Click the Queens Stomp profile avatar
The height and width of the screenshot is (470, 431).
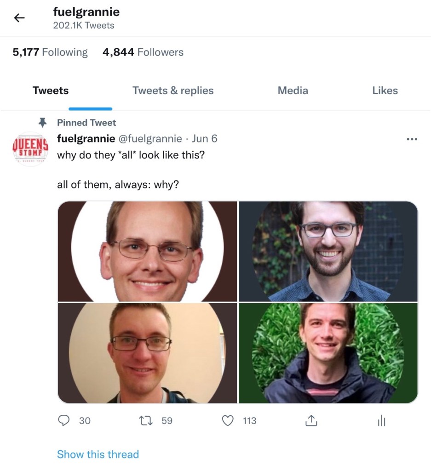[x=29, y=148]
